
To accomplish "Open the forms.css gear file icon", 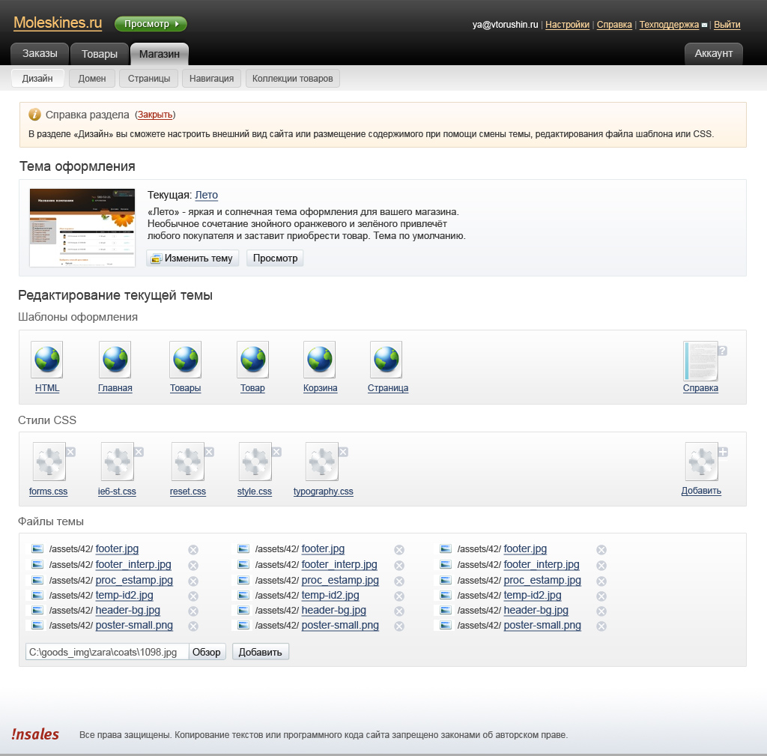I will (x=49, y=462).
